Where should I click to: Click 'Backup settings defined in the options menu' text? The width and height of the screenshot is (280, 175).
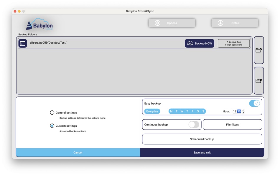pos(82,118)
